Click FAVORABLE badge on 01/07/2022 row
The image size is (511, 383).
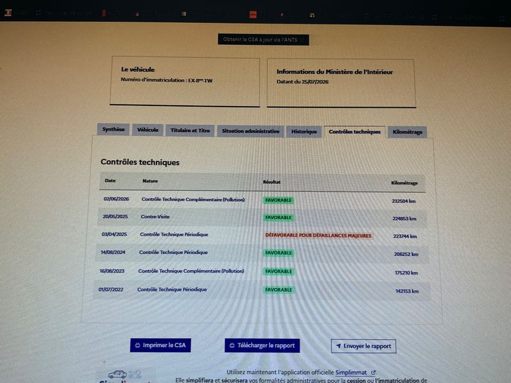pyautogui.click(x=278, y=290)
